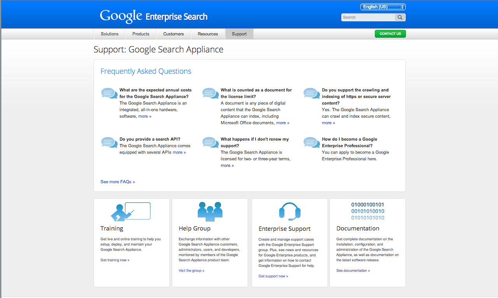The height and width of the screenshot is (298, 498).
Task: Click the Get support now link
Action: coord(273,276)
